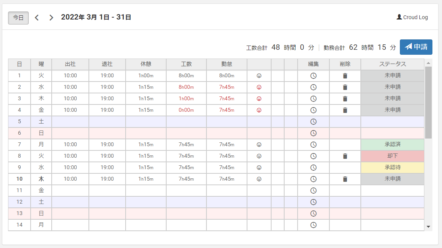Click the 勤怠 column header
This screenshot has height=248, width=442.
(x=227, y=64)
